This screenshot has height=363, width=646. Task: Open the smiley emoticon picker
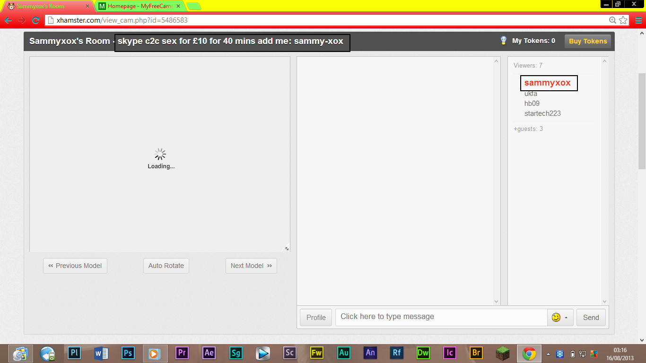[x=556, y=318]
